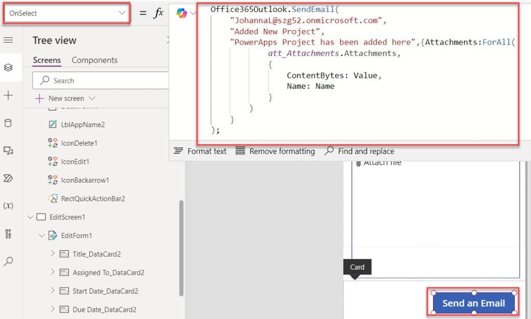Screen dimensions: 531x319
Task: Open the Media icon in left rail
Action: click(8, 150)
